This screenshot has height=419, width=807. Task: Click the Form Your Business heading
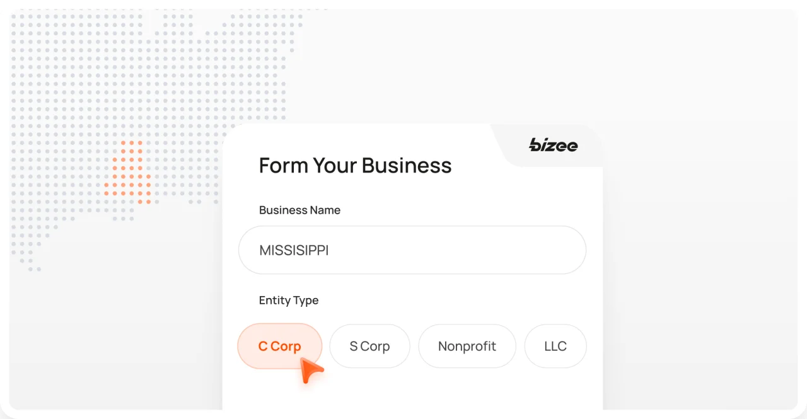coord(355,166)
